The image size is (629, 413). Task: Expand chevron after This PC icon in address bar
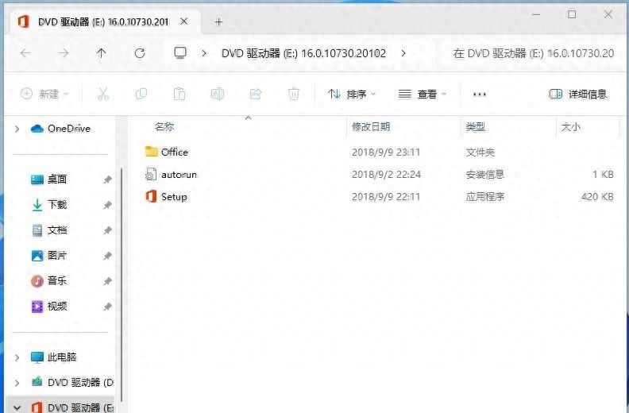pos(204,53)
